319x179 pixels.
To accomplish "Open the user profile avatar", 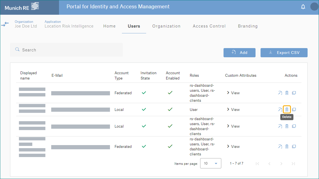I will [315, 6].
